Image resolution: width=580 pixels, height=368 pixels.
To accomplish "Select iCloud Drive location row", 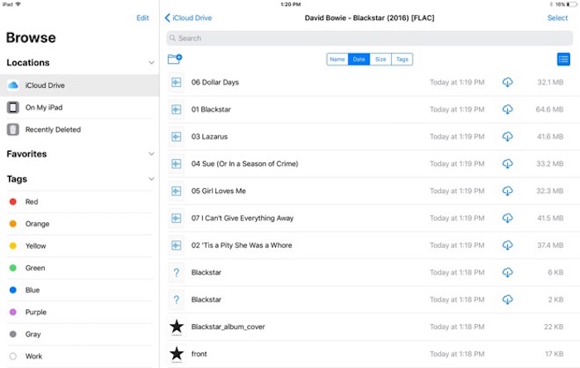I will tap(80, 85).
